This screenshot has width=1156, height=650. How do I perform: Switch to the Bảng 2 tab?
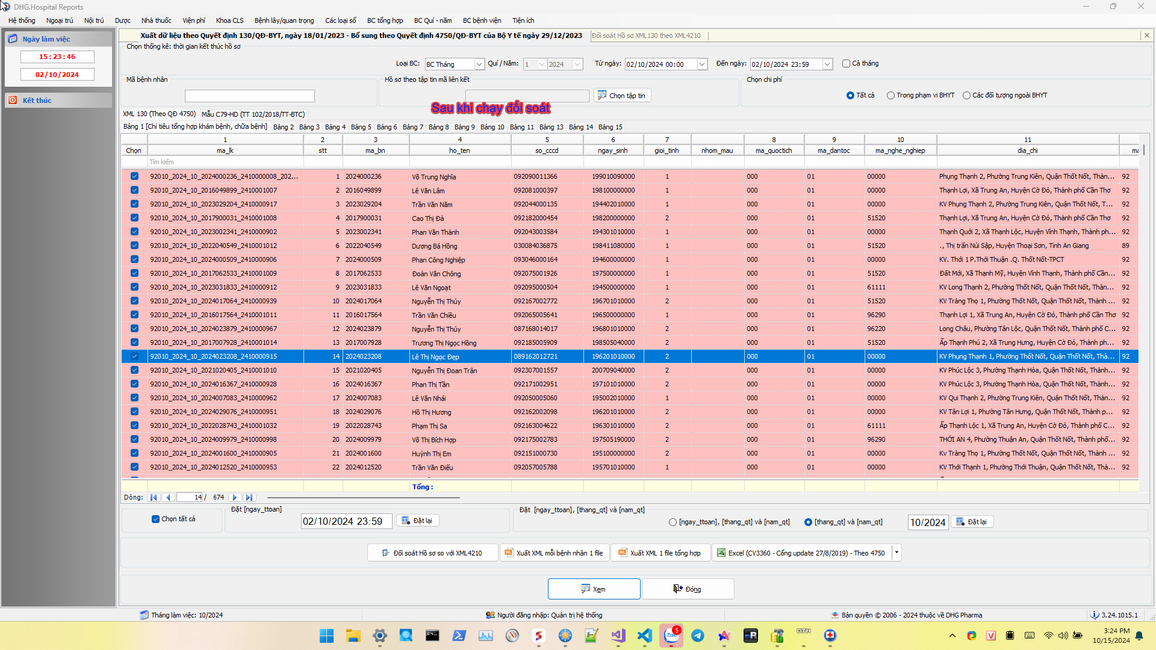point(283,127)
